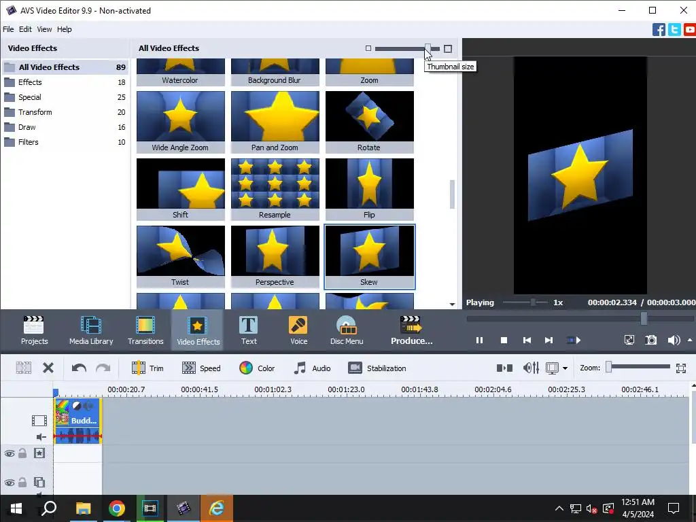Click the Produce button
The height and width of the screenshot is (522, 696).
411,330
